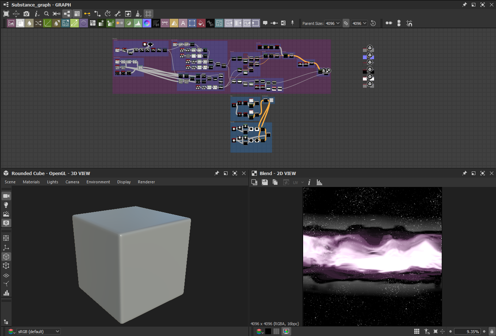This screenshot has height=336, width=496.
Task: Click the wrench tools icon in graph toolbar
Action: pyautogui.click(x=118, y=14)
